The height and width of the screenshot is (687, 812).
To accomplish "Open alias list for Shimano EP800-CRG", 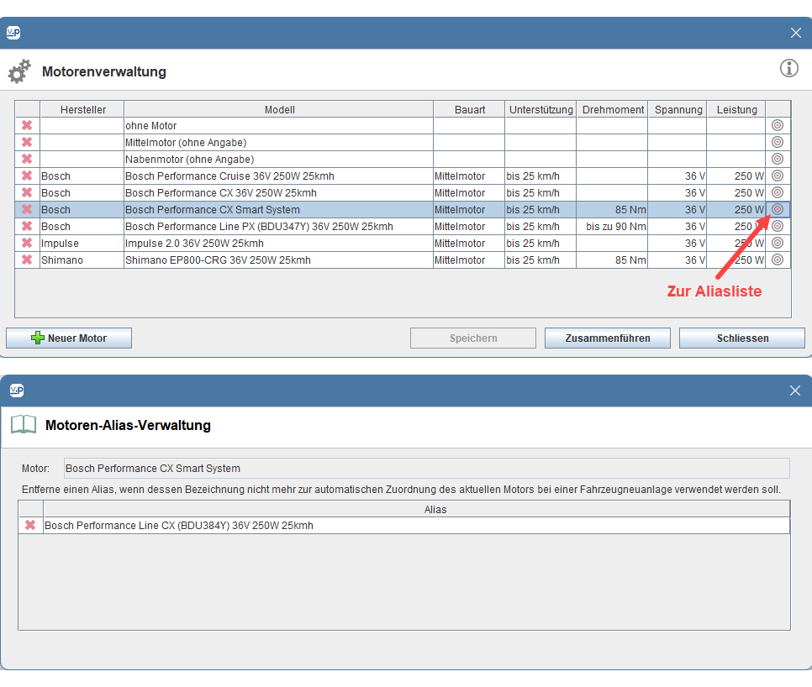I will 778,260.
